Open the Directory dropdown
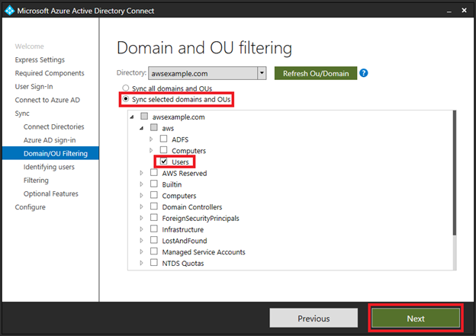This screenshot has width=476, height=336. click(262, 73)
